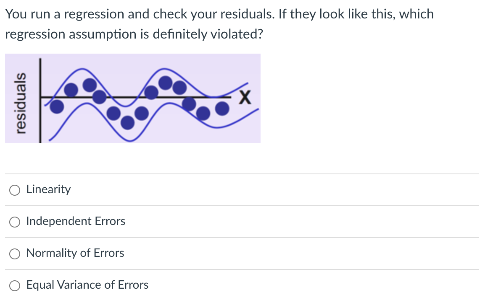Click the Equal Variance of Errors text
The image size is (485, 300).
(87, 285)
